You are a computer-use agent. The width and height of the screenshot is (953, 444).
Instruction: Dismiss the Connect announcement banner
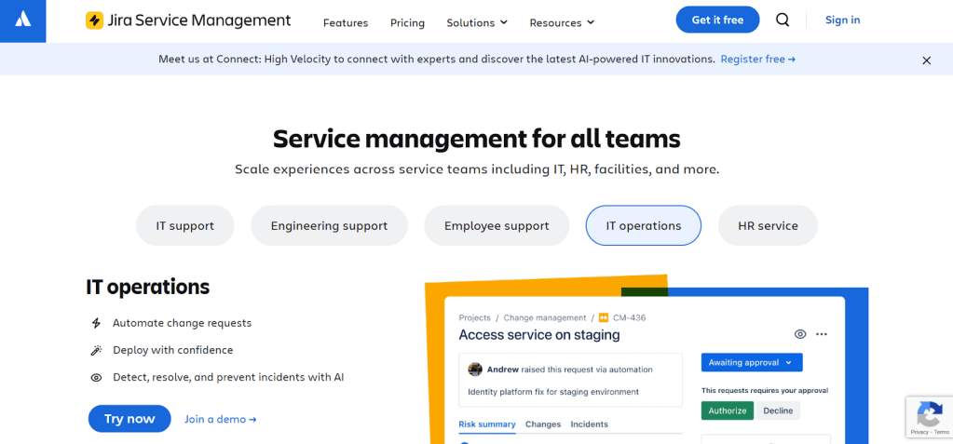[926, 60]
